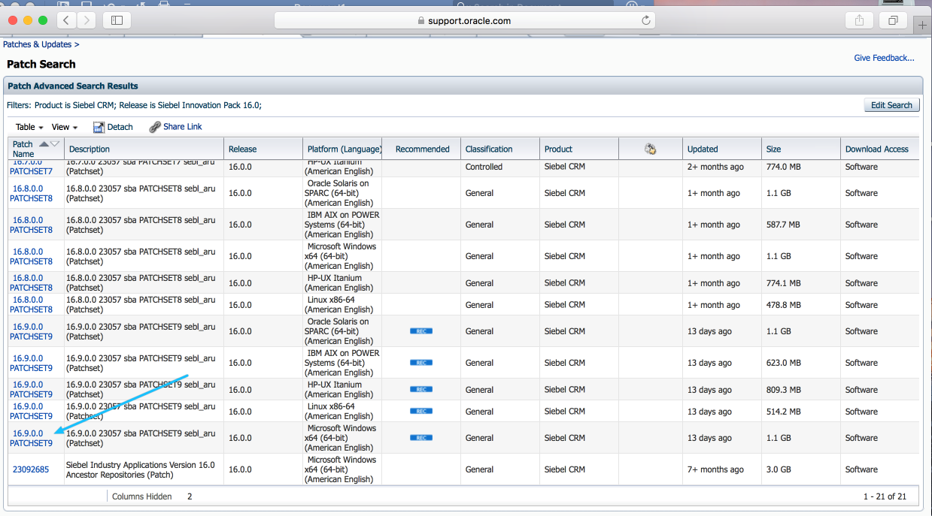Open 16.8.0.0 PATCHSET8 link for HP-UX Itanium
Viewport: 932px width, 516px height.
click(31, 283)
